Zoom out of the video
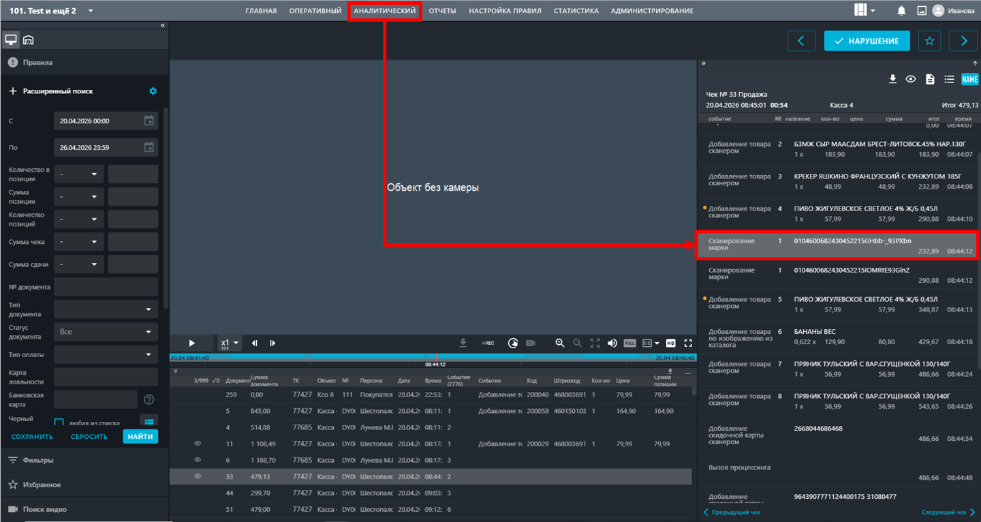Viewport: 981px width, 522px height. 577,343
